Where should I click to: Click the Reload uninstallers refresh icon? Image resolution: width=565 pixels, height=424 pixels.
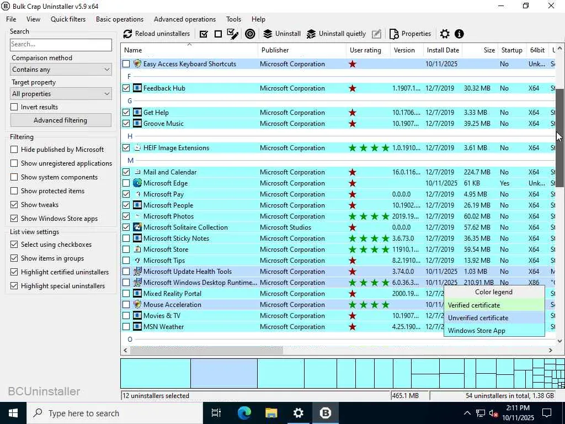127,34
